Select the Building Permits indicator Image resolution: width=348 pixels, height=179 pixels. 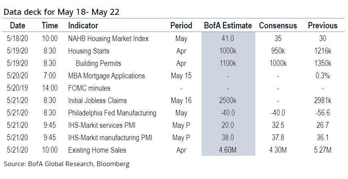98,64
